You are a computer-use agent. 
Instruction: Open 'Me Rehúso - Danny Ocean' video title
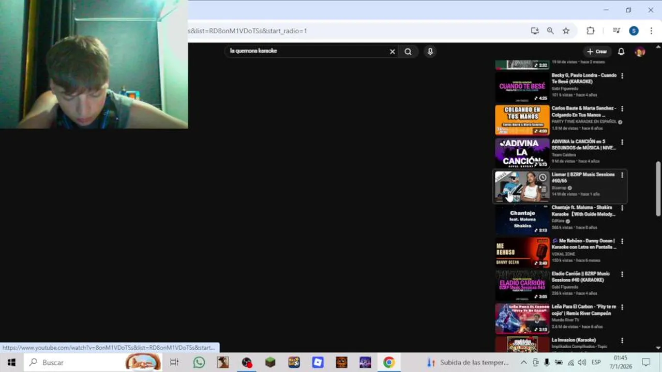pyautogui.click(x=584, y=244)
